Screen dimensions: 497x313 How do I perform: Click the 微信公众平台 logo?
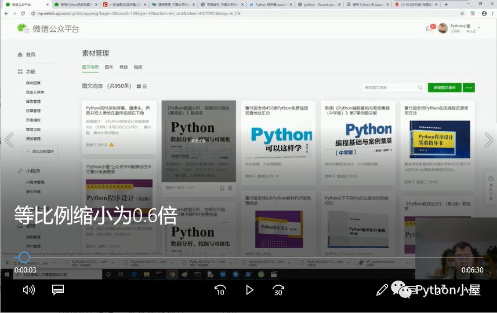coord(48,29)
